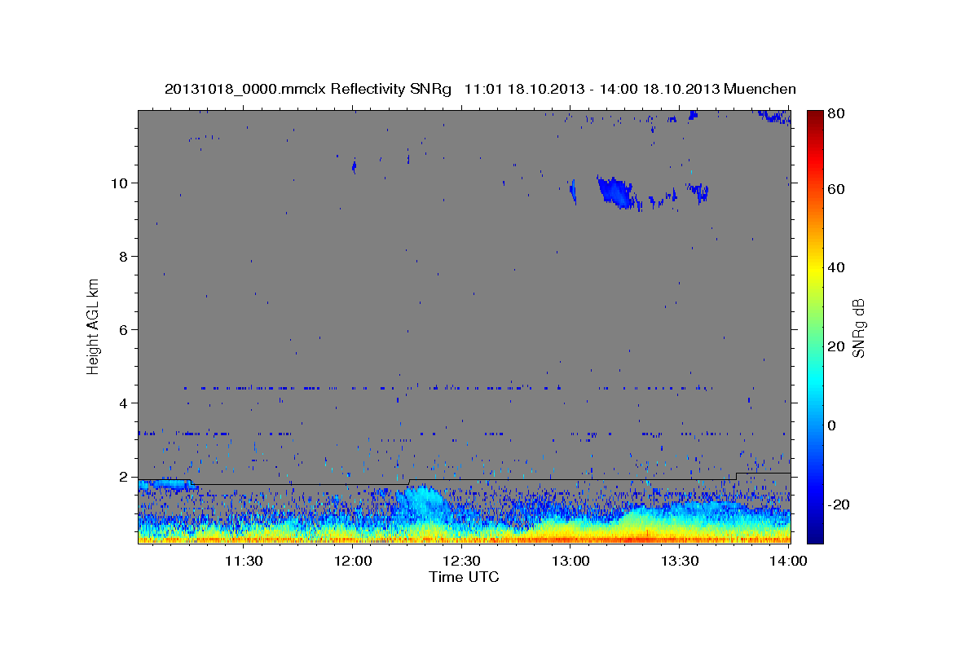Click the large blue cloud echo near 10 km
The width and height of the screenshot is (978, 652).
point(615,192)
